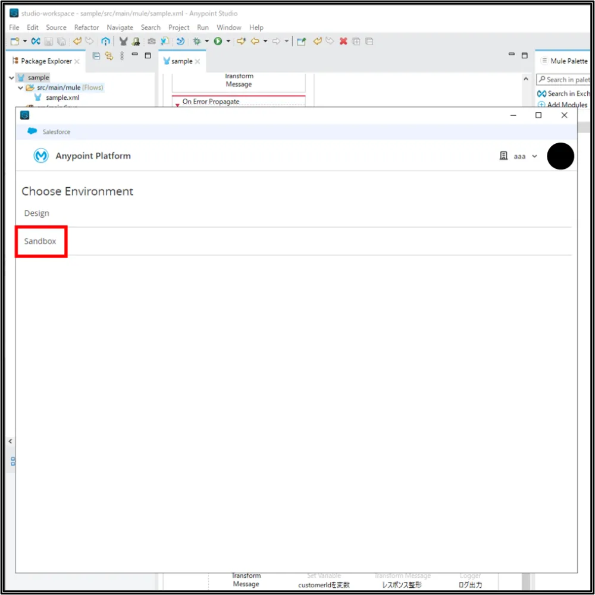The image size is (595, 595).
Task: Click the dark Mule logo toolbar icon
Action: [x=124, y=42]
